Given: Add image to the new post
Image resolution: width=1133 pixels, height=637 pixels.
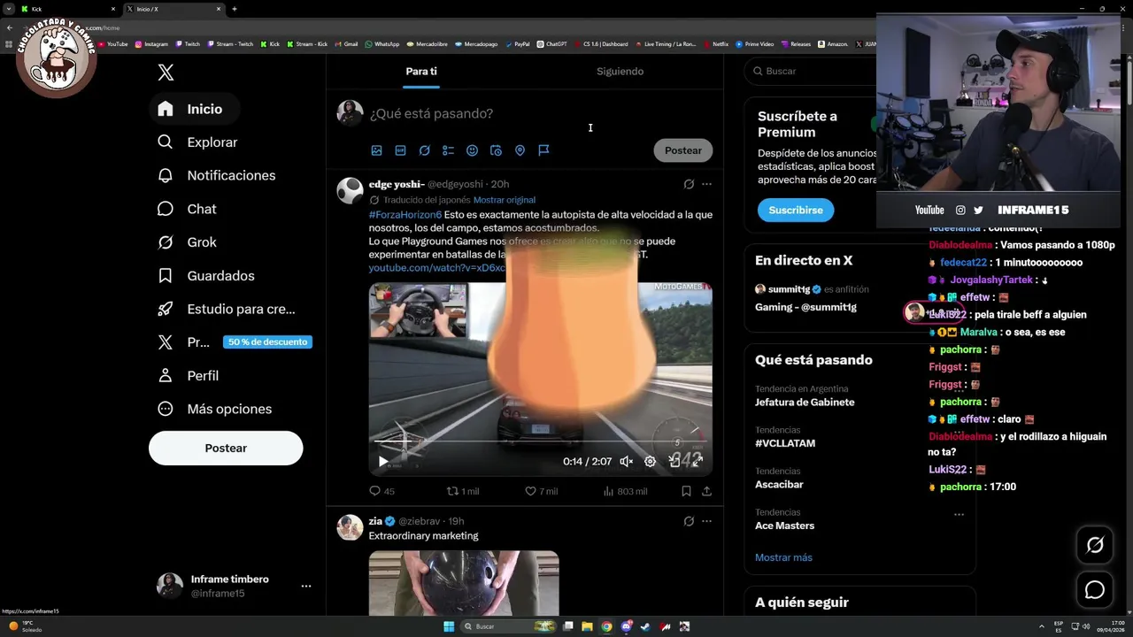Looking at the screenshot, I should point(376,150).
